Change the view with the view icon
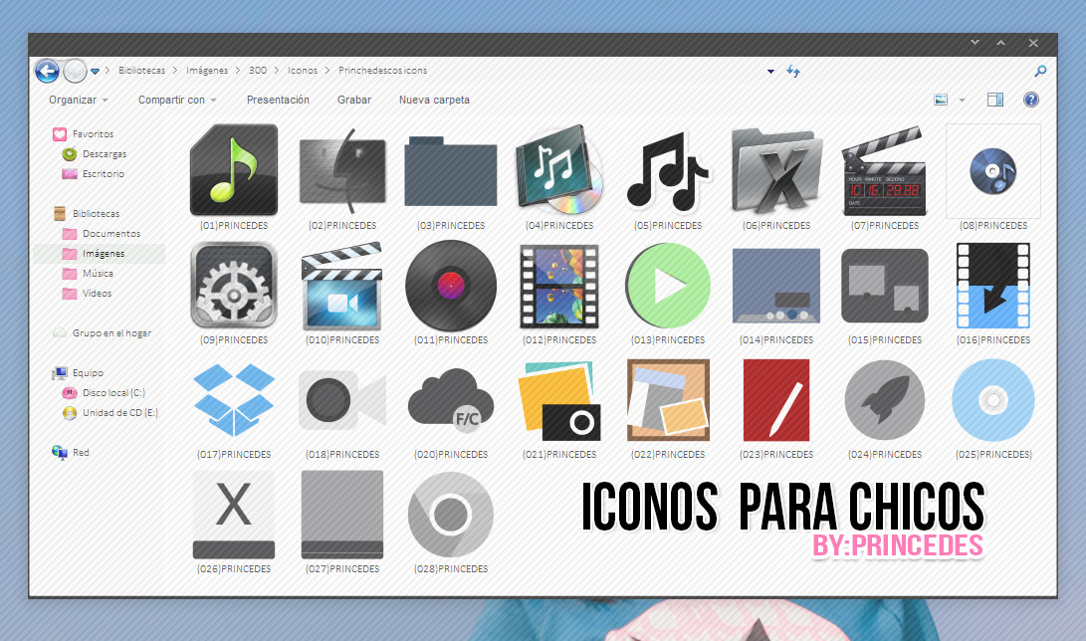Screen dimensions: 1086x641 click(x=941, y=100)
